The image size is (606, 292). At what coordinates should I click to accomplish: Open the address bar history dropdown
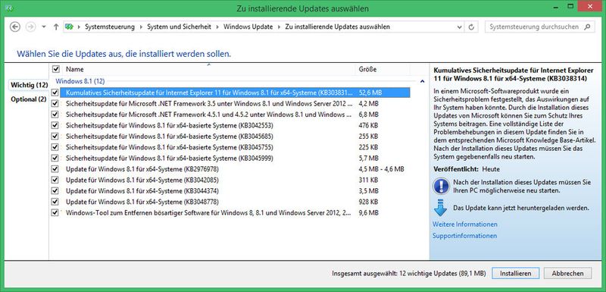tap(459, 27)
